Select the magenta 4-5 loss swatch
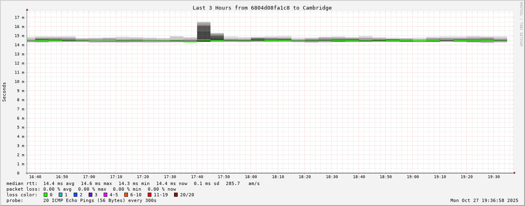This screenshot has width=525, height=206. pyautogui.click(x=106, y=195)
